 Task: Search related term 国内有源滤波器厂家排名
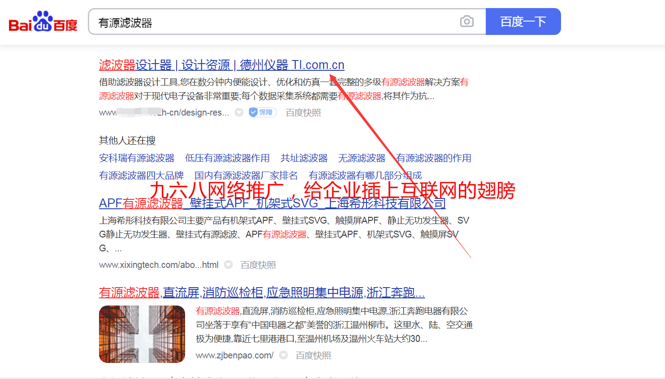point(246,176)
